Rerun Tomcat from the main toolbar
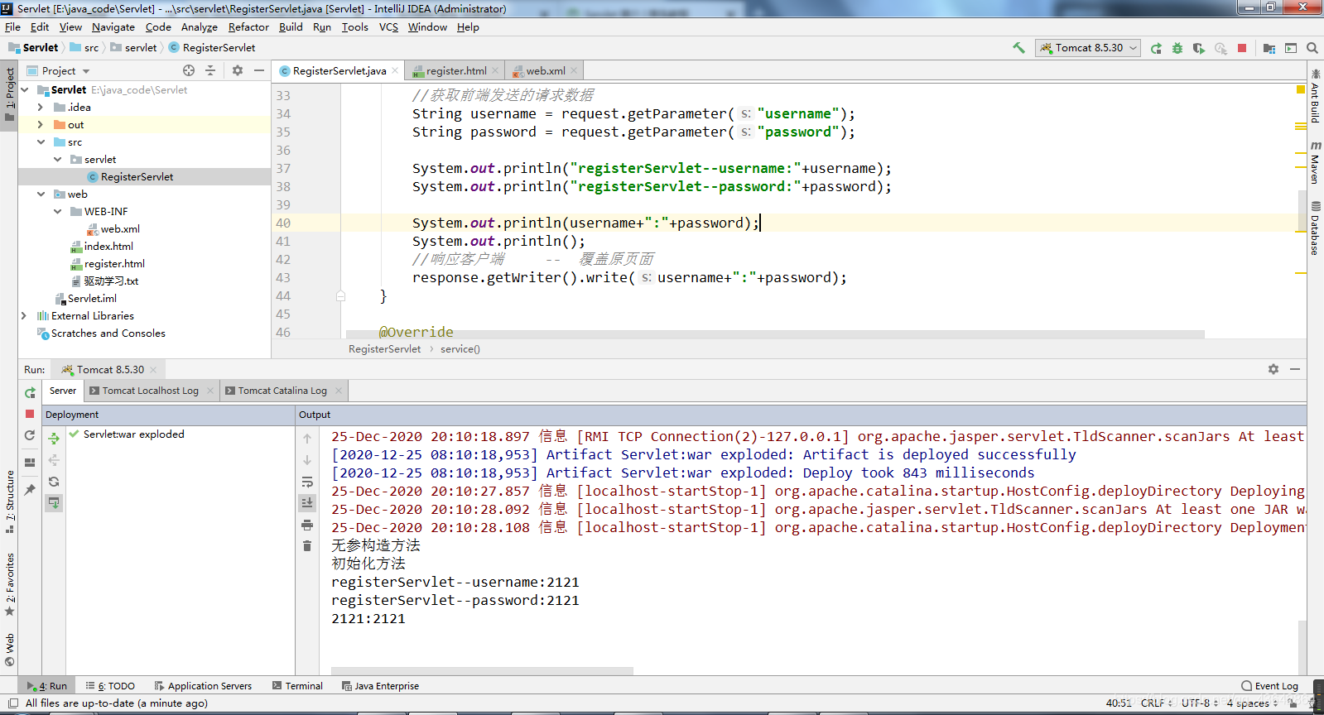This screenshot has width=1324, height=715. pyautogui.click(x=1156, y=48)
